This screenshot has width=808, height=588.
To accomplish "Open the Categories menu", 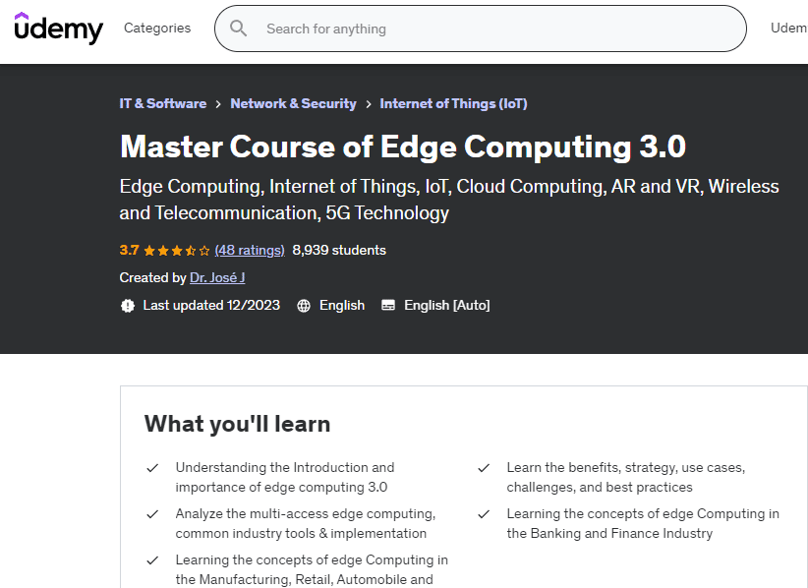I will pyautogui.click(x=157, y=29).
